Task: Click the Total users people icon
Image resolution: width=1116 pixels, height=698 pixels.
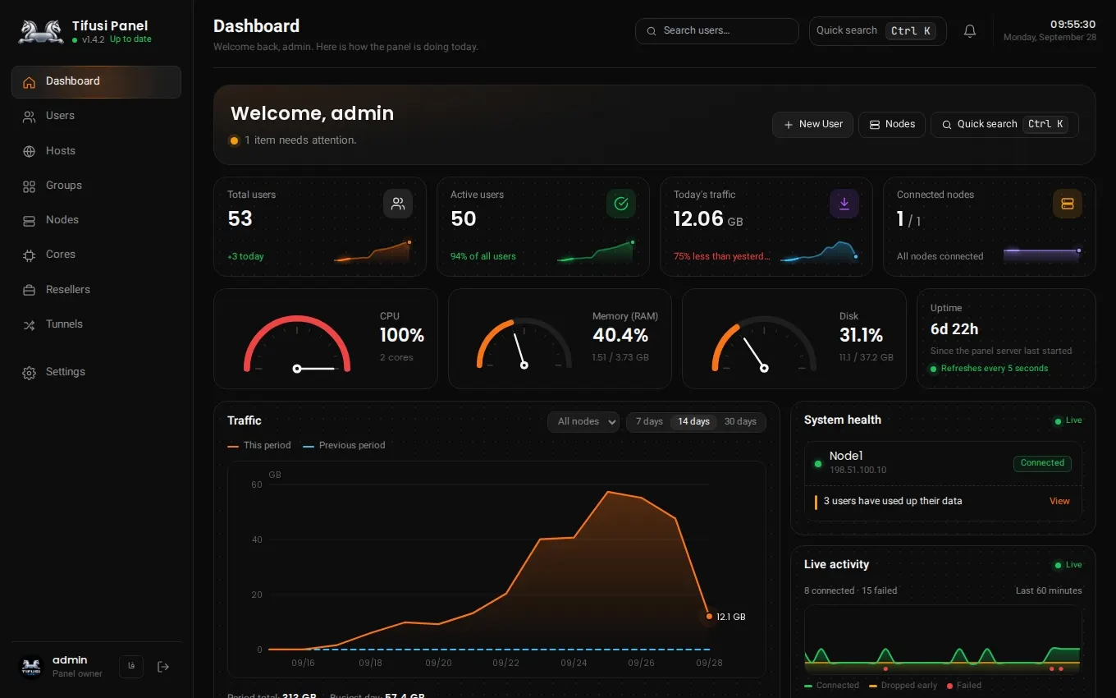Action: pyautogui.click(x=398, y=204)
